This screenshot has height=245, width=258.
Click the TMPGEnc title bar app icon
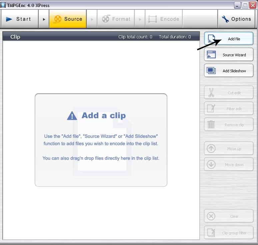tap(3, 5)
